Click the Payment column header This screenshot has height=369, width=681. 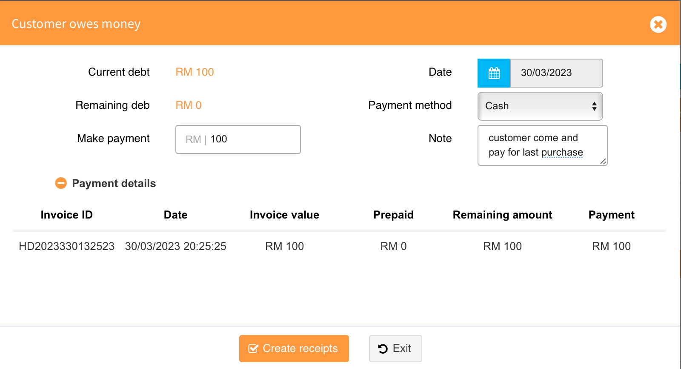tap(611, 215)
